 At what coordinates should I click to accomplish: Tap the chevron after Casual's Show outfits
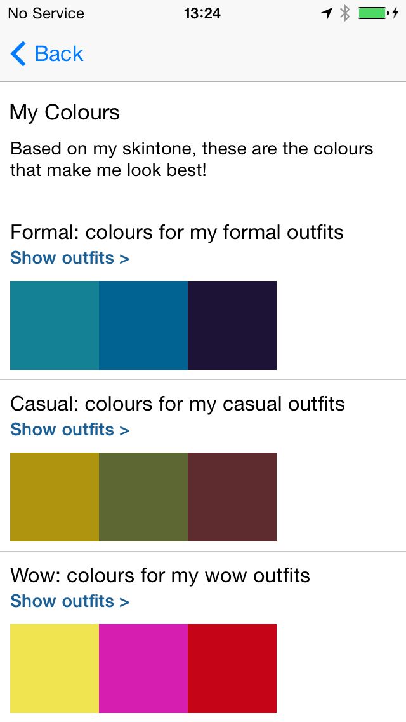125,430
